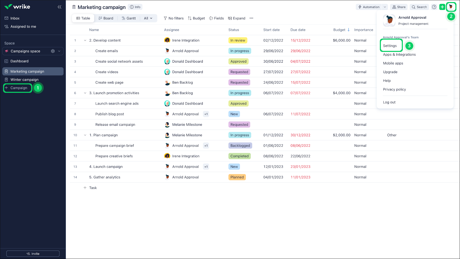This screenshot has width=460, height=259.
Task: Open Create social network assets task
Action: click(119, 61)
